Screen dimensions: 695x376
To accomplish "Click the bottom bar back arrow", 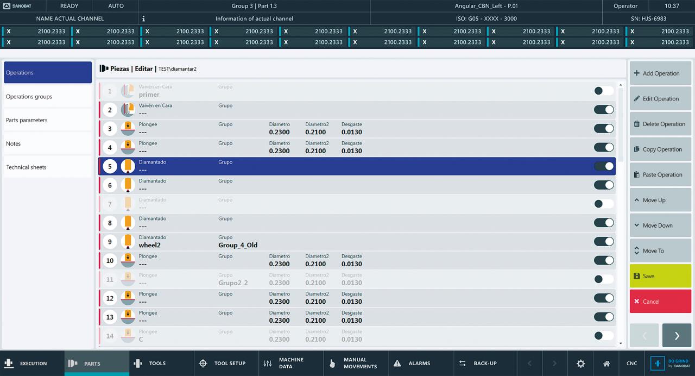I will click(530, 364).
